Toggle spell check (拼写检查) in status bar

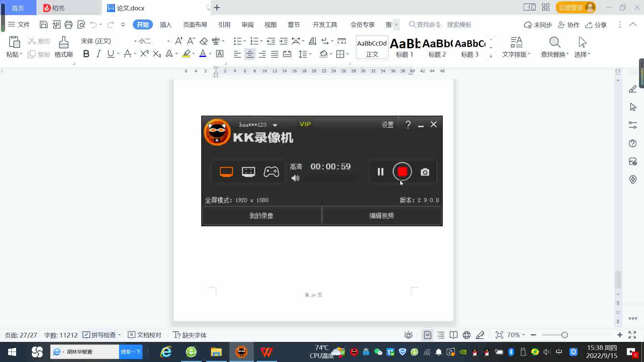100,335
